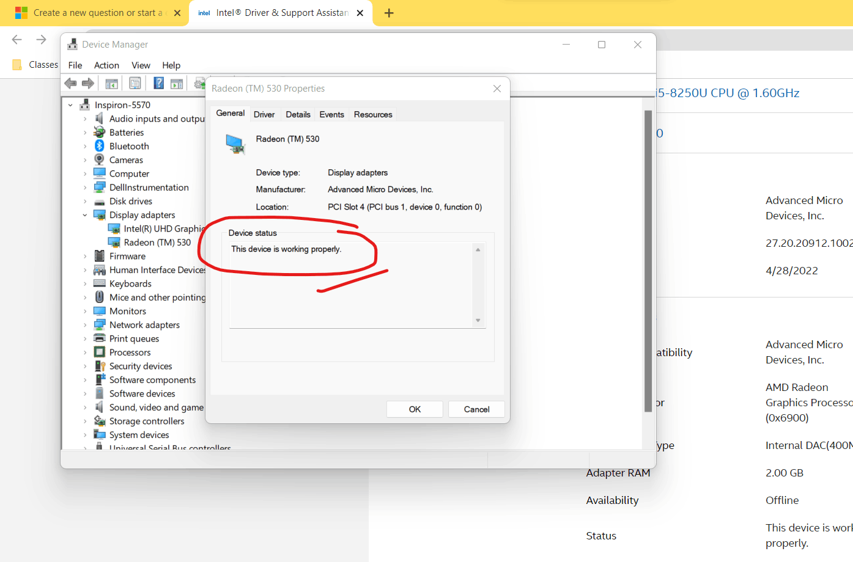Click the Radeon display adapter icon in Properties dialog

point(235,144)
